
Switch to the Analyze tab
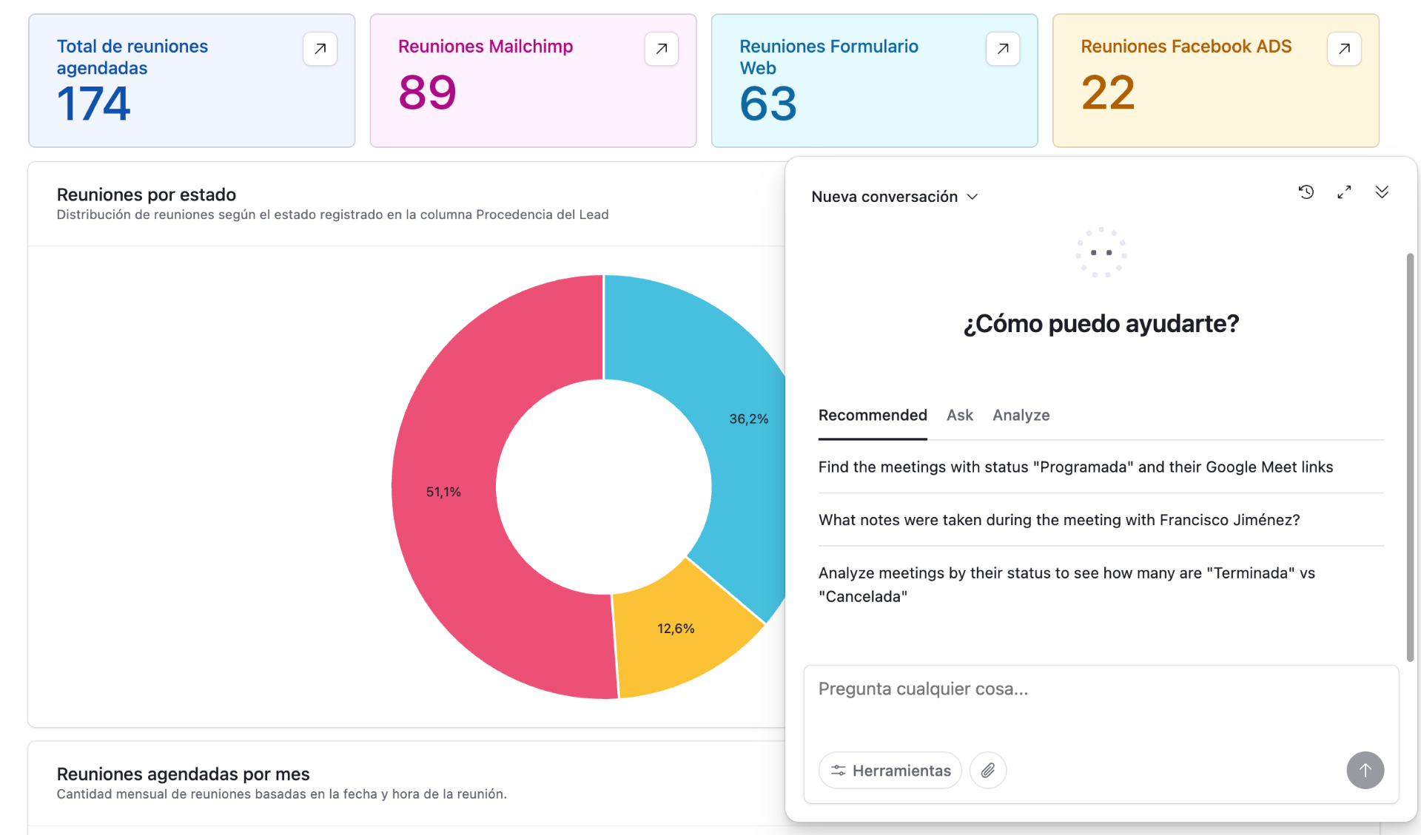click(1021, 416)
